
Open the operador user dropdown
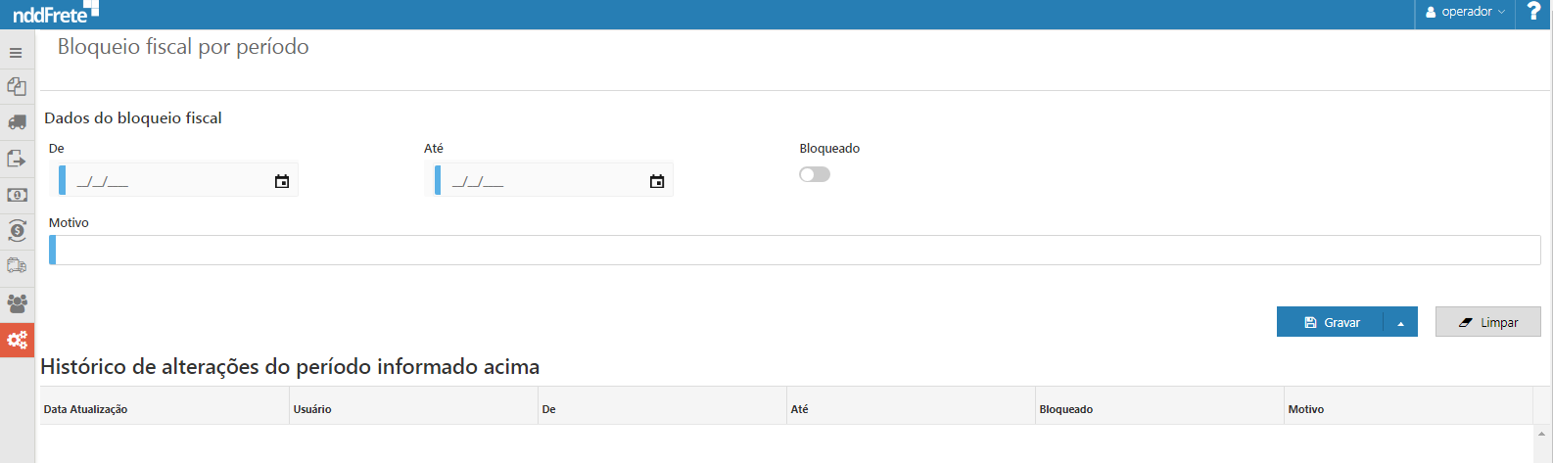click(1466, 12)
